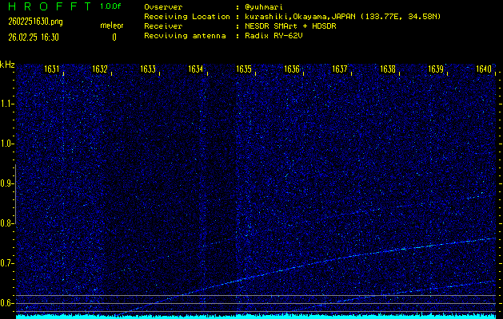The width and height of the screenshot is (503, 319).
Task: Click the kHz axis unit label
Action: point(7,65)
